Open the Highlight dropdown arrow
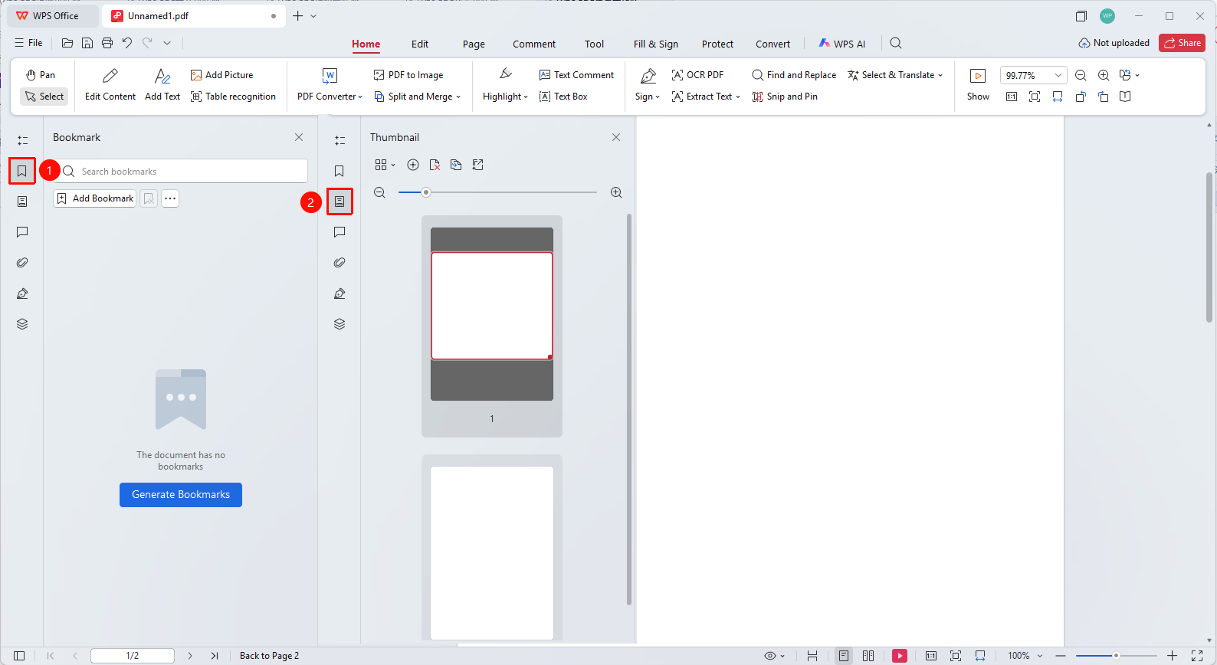The height and width of the screenshot is (665, 1217). pos(526,97)
